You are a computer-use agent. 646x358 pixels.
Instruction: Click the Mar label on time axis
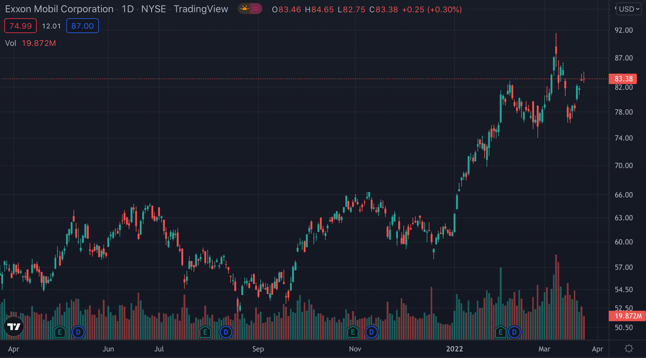tap(544, 349)
